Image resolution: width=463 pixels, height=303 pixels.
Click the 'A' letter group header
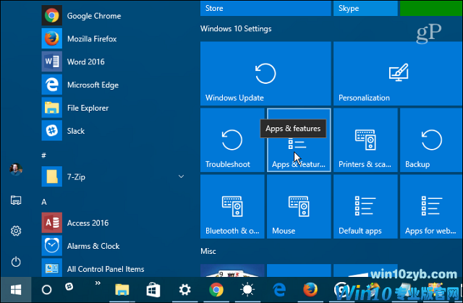click(x=45, y=202)
